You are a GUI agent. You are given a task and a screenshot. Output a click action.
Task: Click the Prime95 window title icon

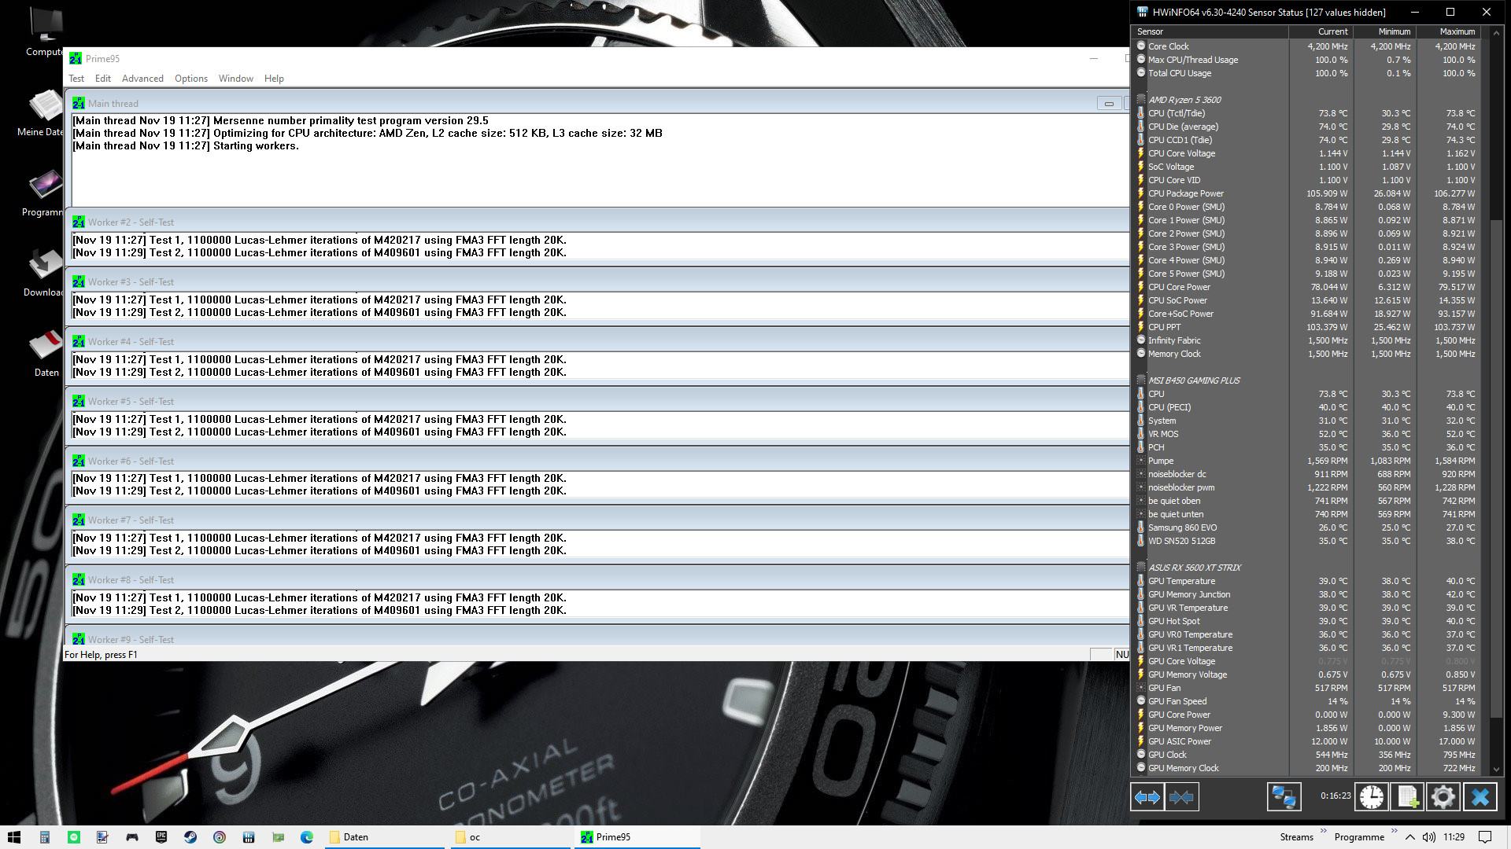click(x=76, y=59)
